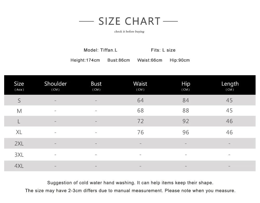
Task: Click the Shoulder column header
Action: click(x=55, y=84)
